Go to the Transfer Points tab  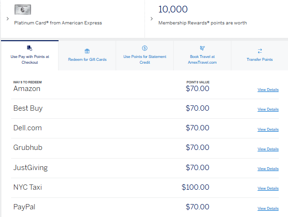tap(260, 59)
